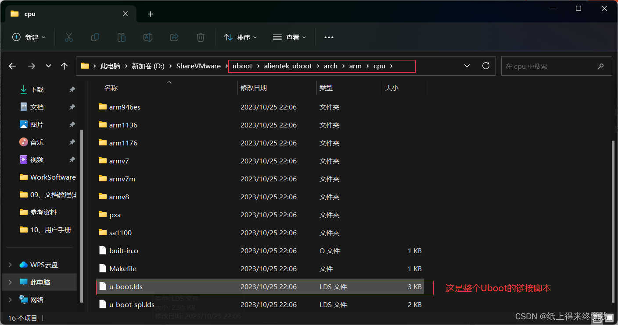This screenshot has width=618, height=325.
Task: Click the folder icon in address bar
Action: 85,66
